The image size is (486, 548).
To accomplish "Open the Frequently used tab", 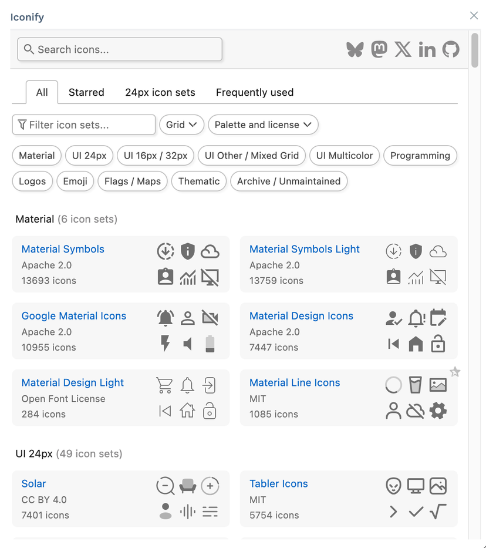I will [254, 92].
